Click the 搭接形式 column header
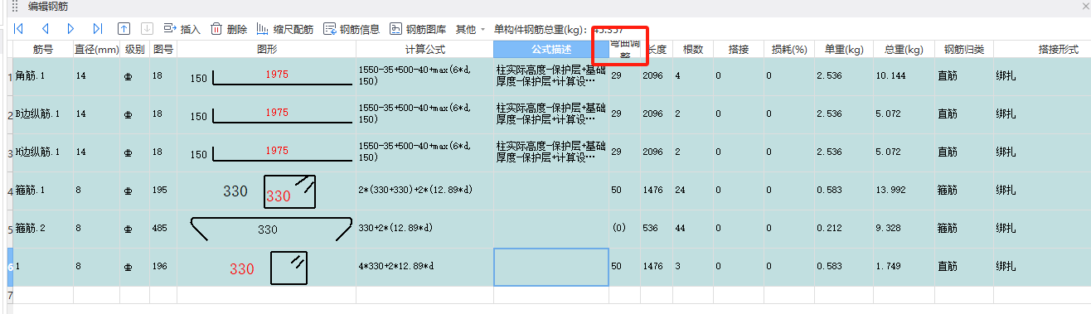The image size is (1091, 314). (x=1042, y=49)
